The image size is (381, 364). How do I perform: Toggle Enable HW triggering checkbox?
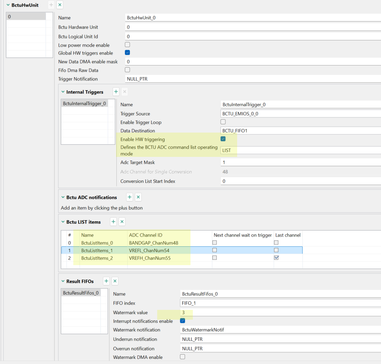pyautogui.click(x=223, y=139)
